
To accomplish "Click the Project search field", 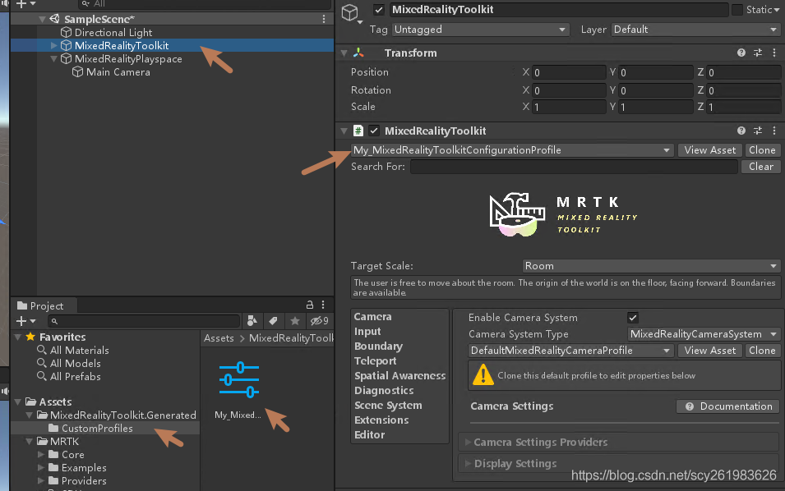I will pos(144,321).
